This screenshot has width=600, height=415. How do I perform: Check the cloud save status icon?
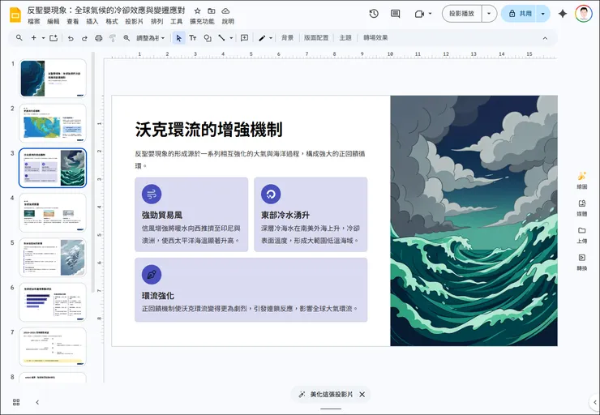click(x=225, y=11)
